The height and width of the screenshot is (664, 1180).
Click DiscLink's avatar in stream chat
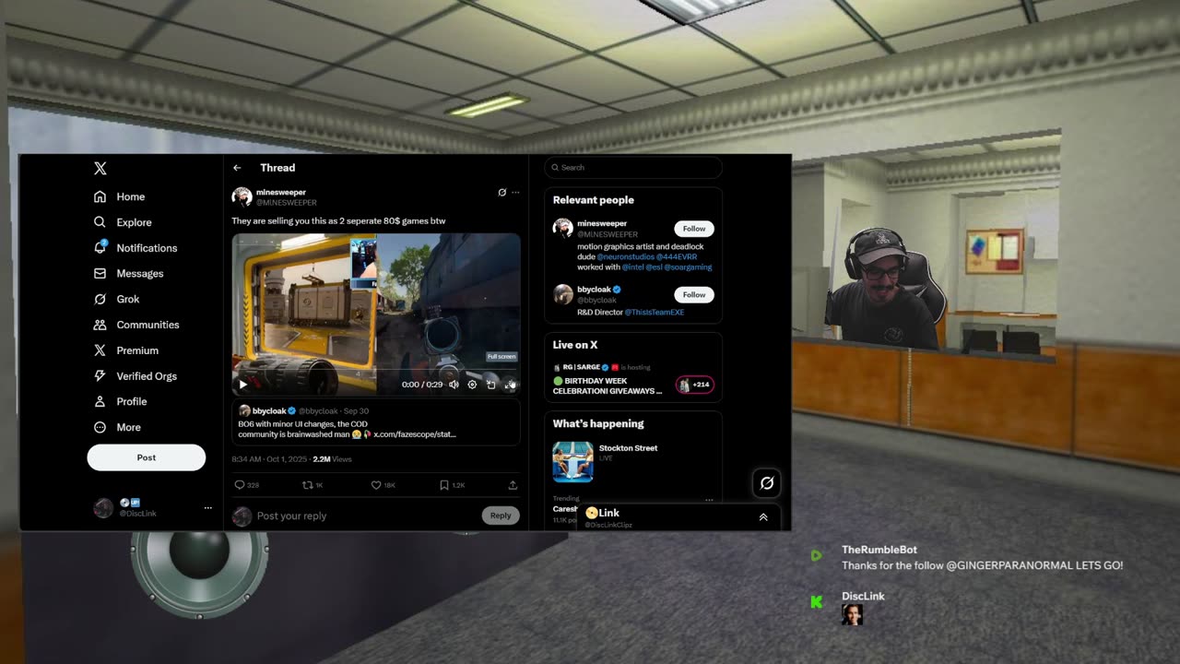(852, 614)
